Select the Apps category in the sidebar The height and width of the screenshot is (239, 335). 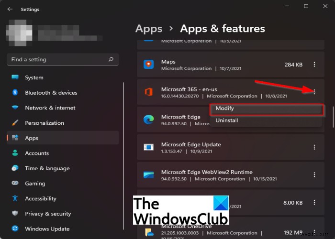click(x=63, y=138)
